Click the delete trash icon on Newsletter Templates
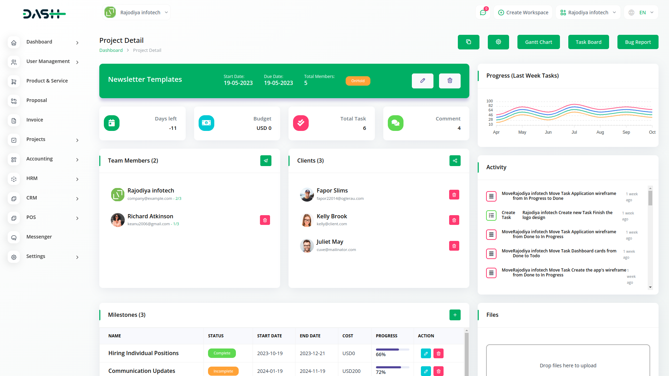 (x=449, y=81)
